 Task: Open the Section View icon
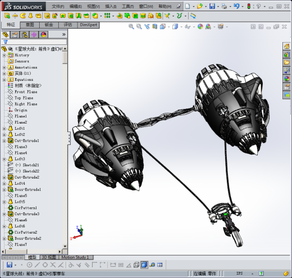click(x=154, y=26)
